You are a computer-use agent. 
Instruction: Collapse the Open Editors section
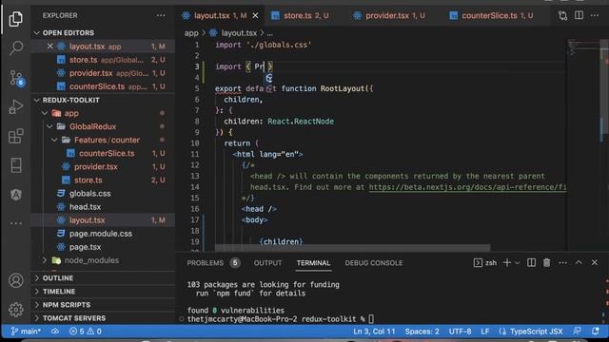point(68,33)
